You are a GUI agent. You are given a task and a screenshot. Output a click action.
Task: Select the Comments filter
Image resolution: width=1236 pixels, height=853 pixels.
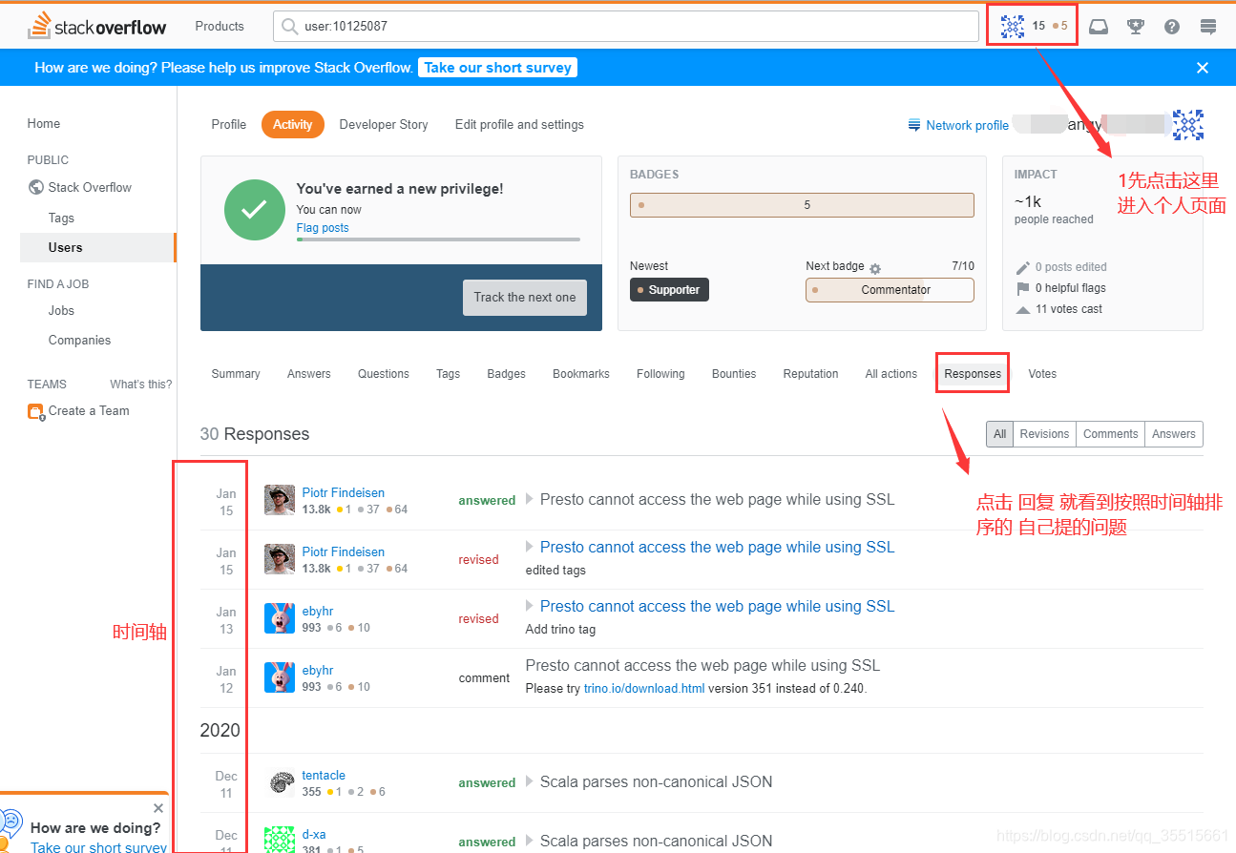[x=1110, y=433]
